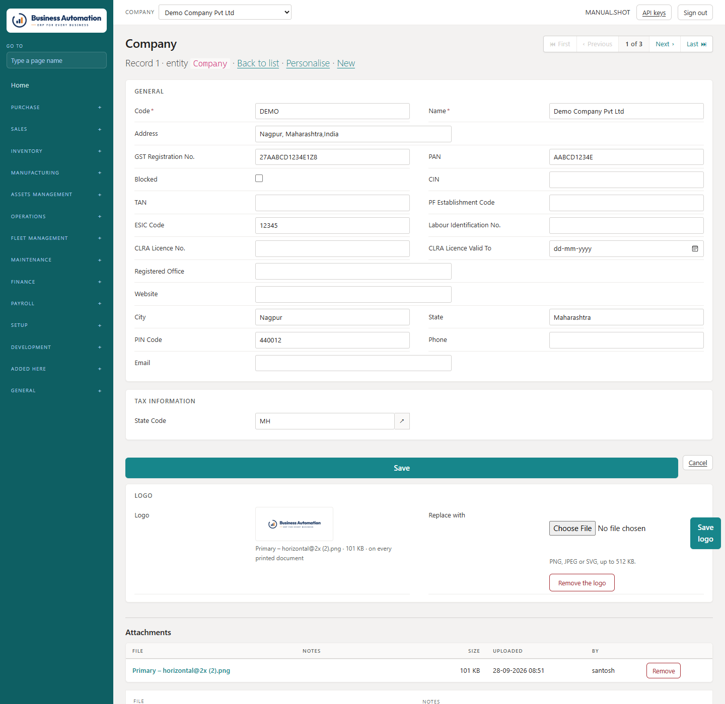Jump to the Last record

click(x=696, y=44)
